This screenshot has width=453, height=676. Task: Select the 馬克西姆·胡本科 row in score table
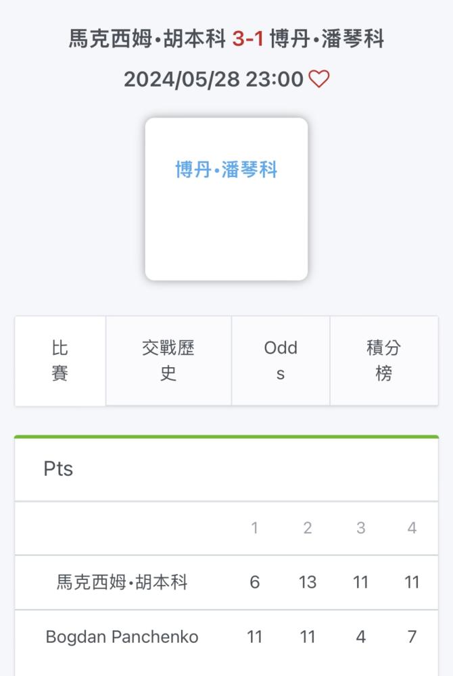click(x=226, y=583)
